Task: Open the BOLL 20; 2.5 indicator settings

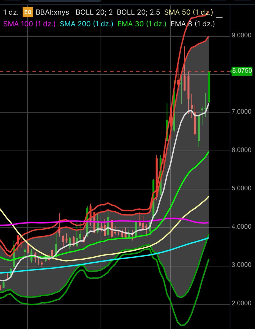Action: (138, 13)
